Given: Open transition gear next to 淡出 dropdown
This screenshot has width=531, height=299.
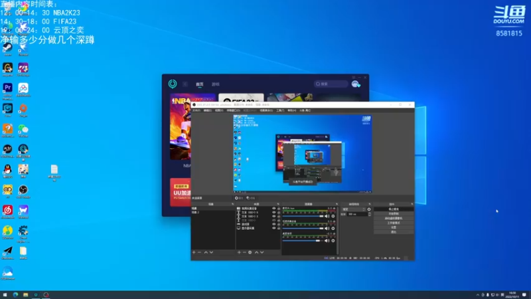Looking at the screenshot, I should pos(369,209).
